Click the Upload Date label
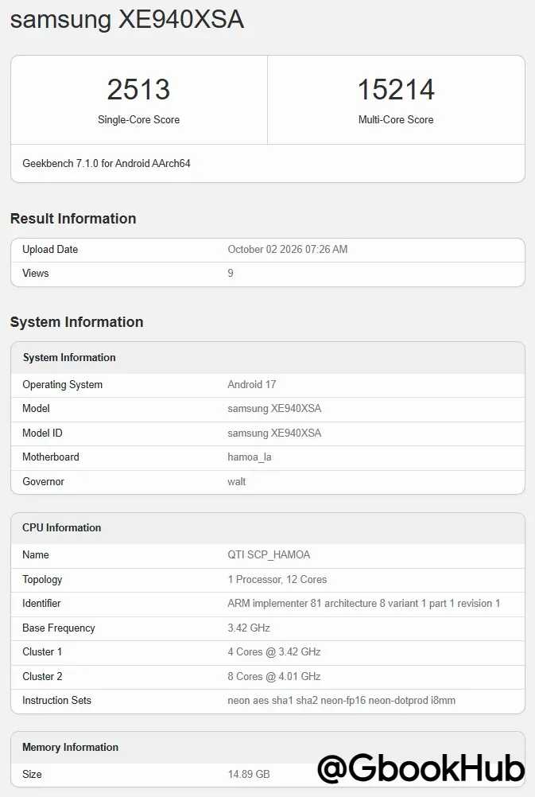 (x=50, y=249)
